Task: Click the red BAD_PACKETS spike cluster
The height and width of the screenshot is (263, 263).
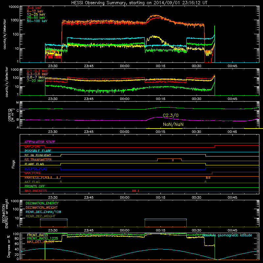Action: [135, 191]
